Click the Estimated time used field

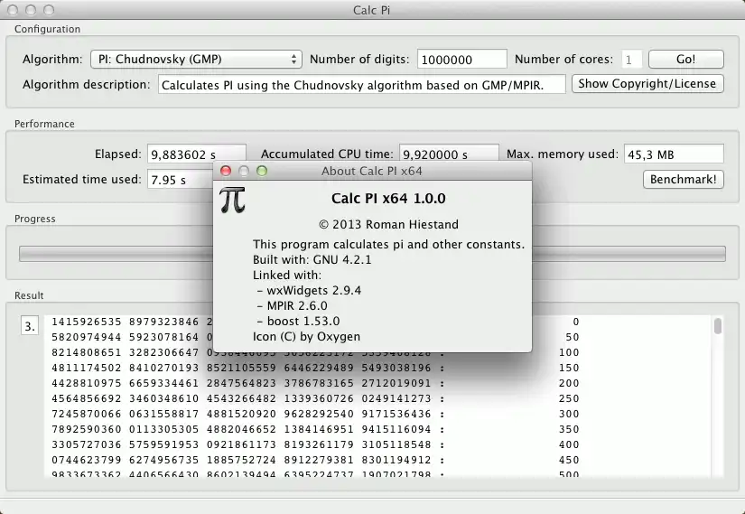(180, 180)
